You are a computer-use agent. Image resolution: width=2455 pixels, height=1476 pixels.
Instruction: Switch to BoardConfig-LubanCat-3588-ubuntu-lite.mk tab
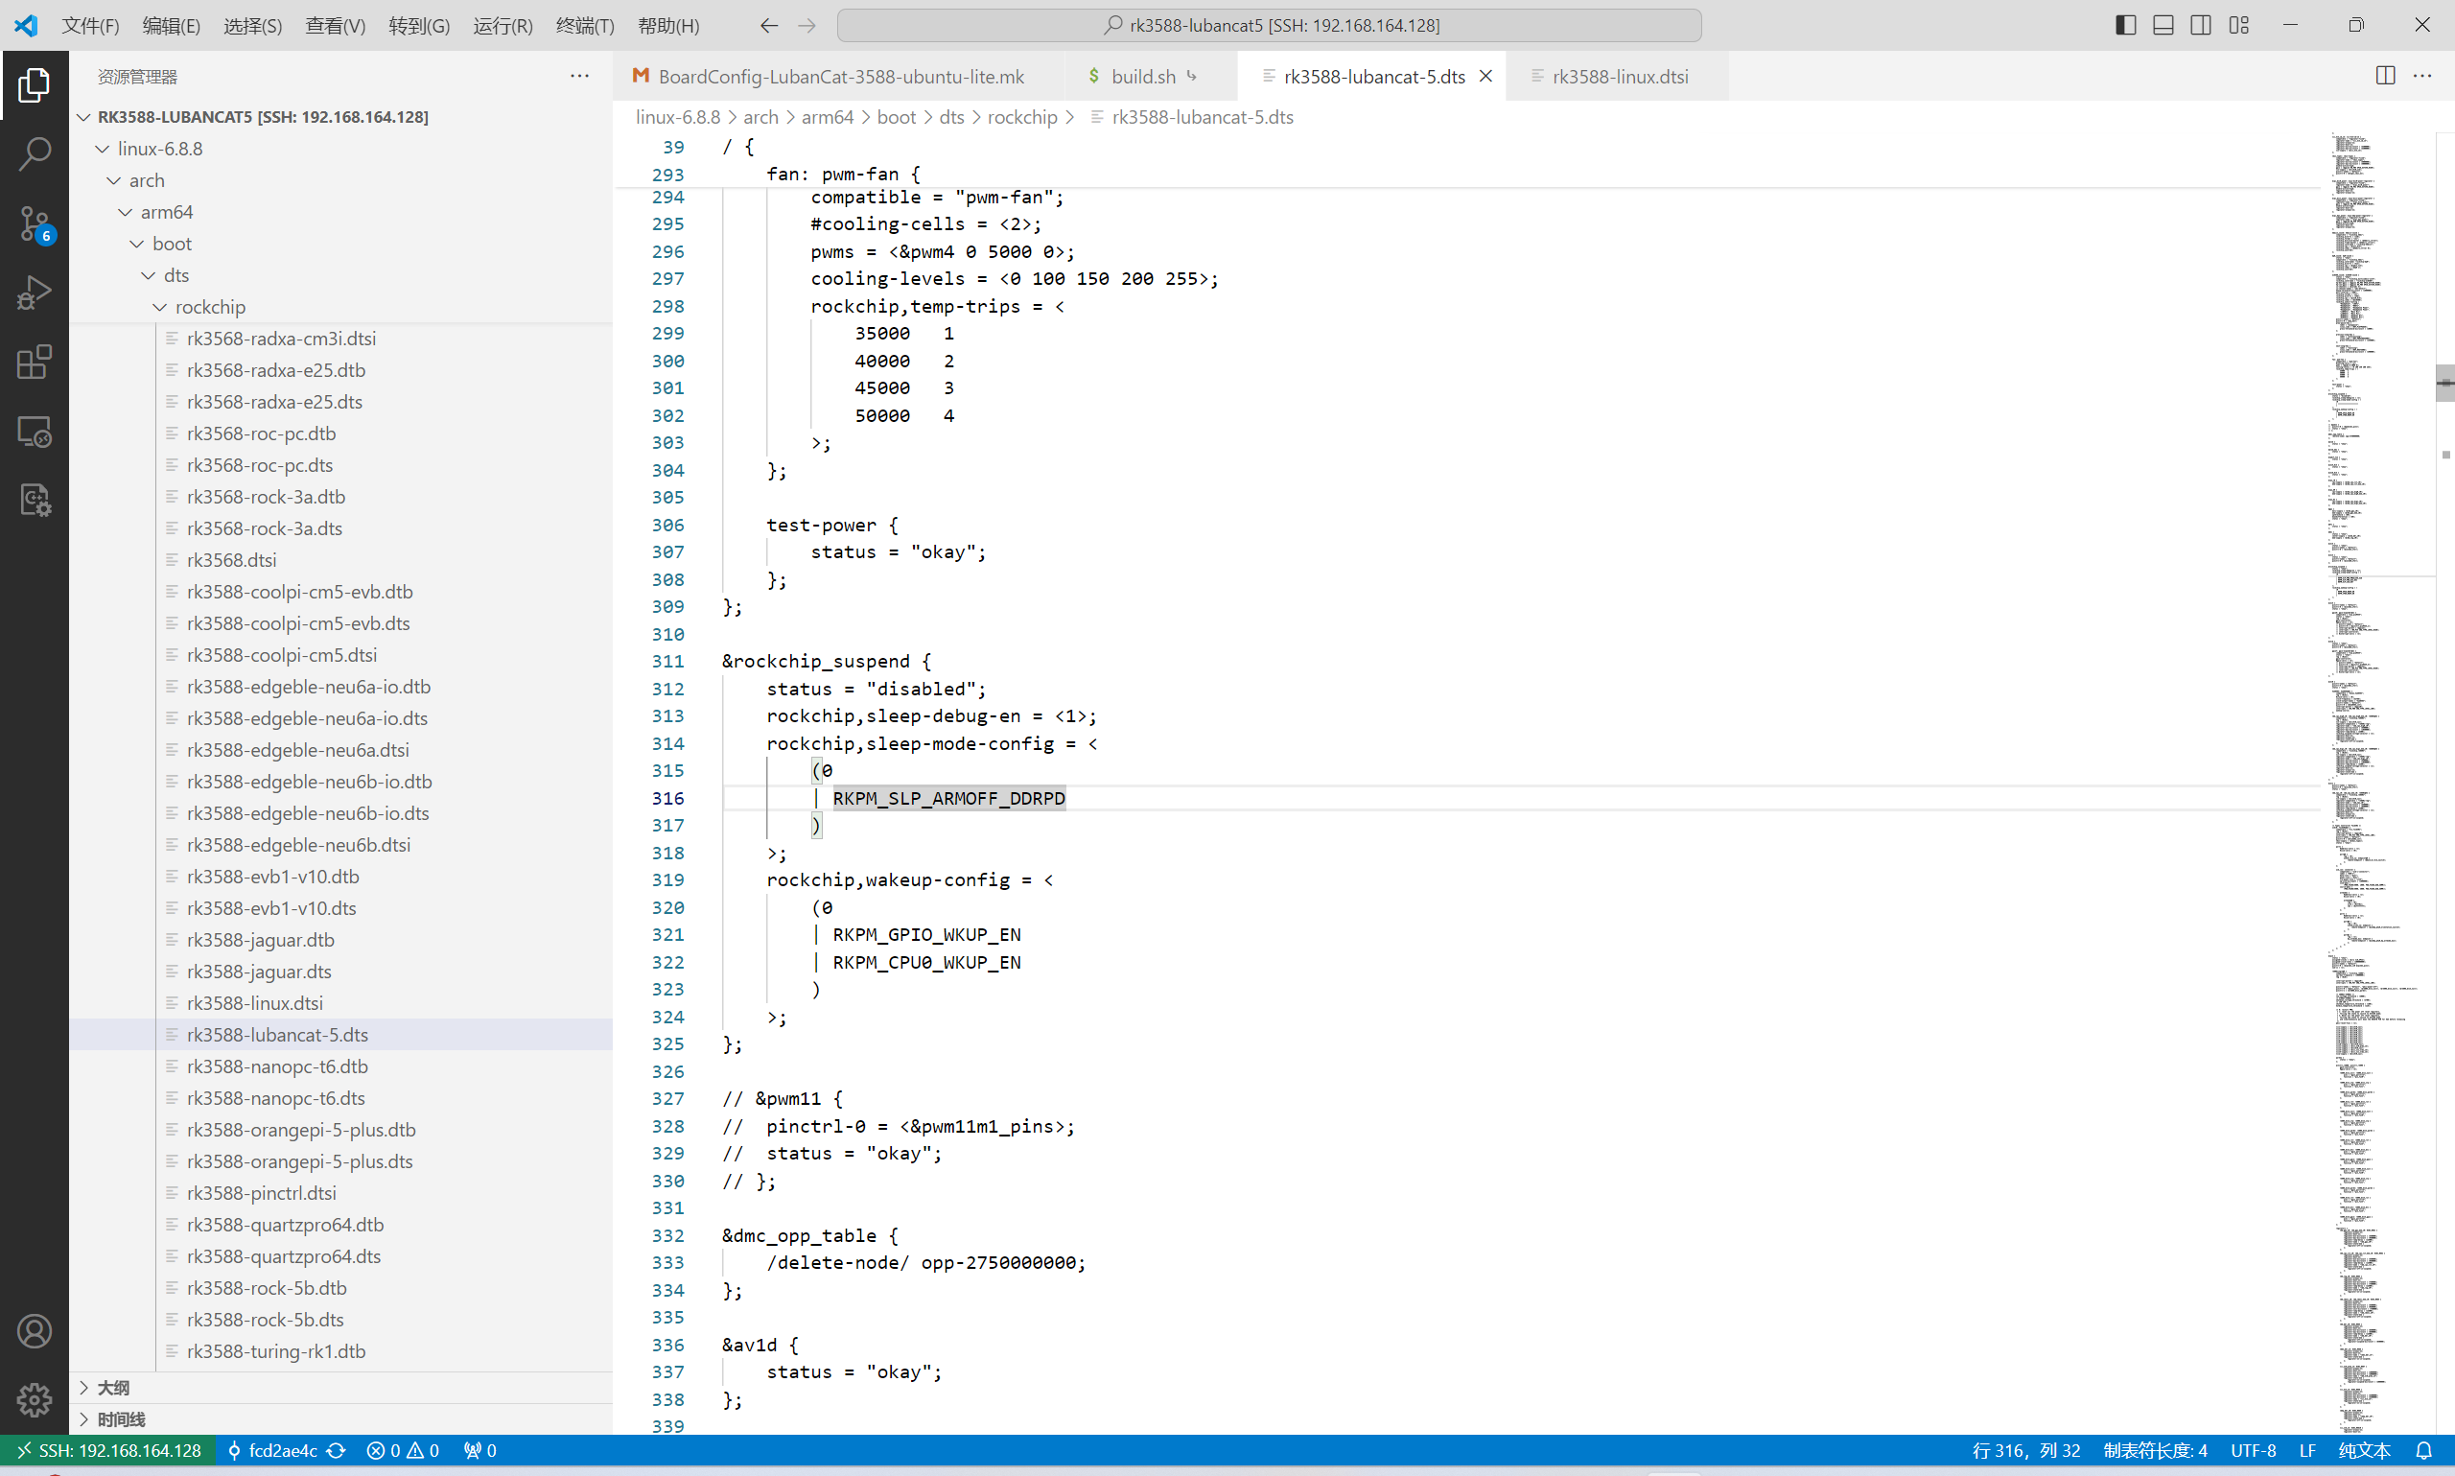click(x=840, y=76)
